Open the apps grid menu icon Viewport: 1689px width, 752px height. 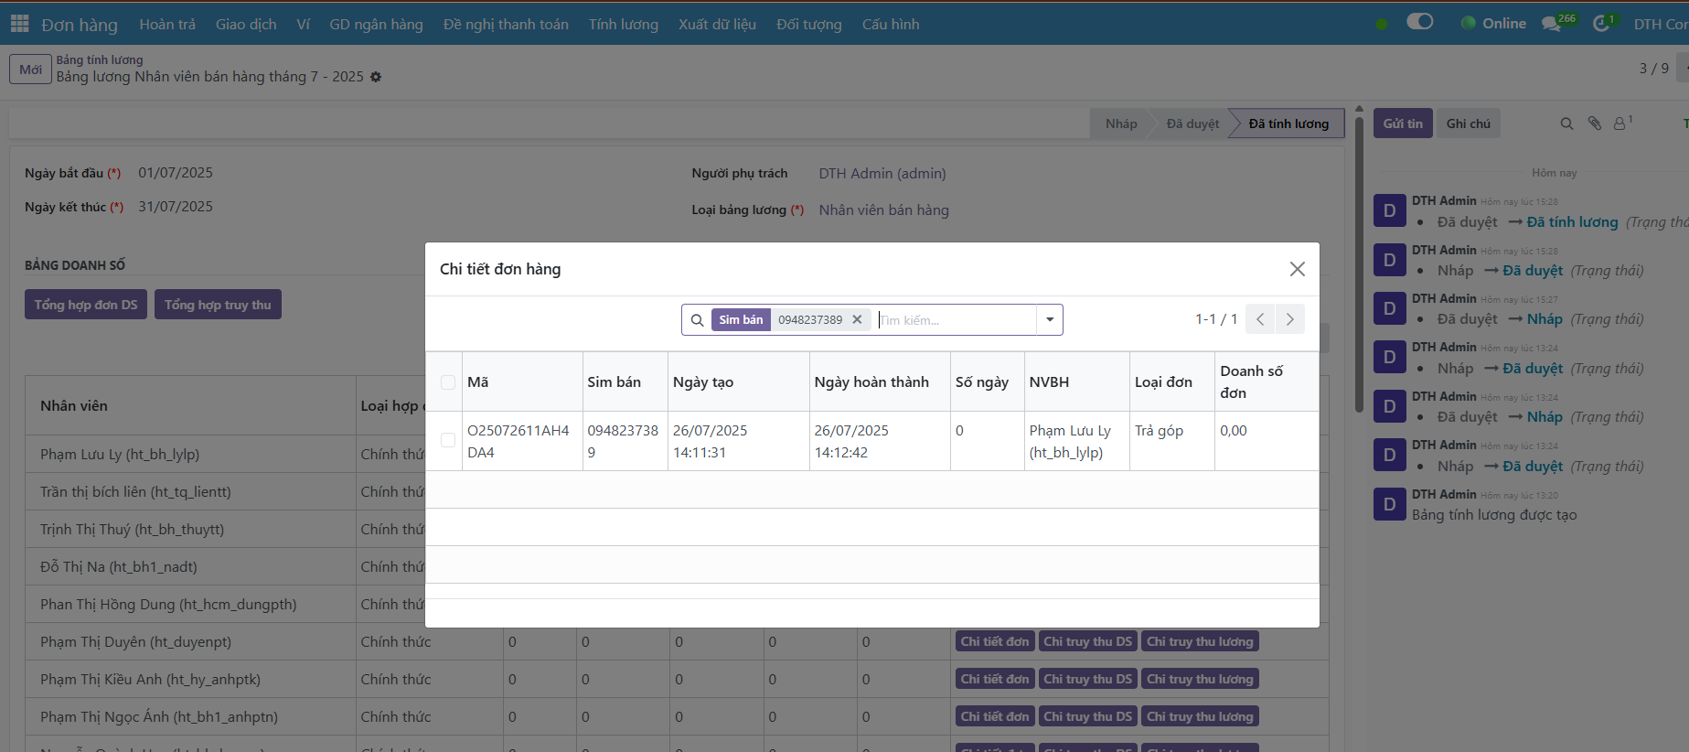[19, 24]
